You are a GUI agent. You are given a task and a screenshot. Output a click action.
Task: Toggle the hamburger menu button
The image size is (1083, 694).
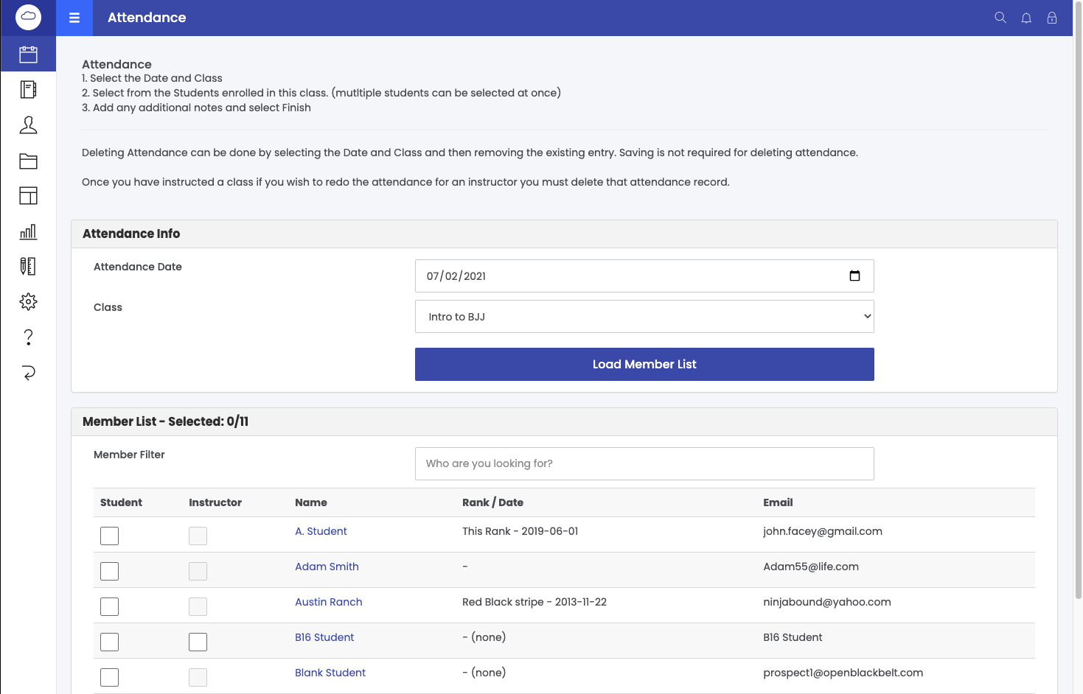pyautogui.click(x=74, y=18)
